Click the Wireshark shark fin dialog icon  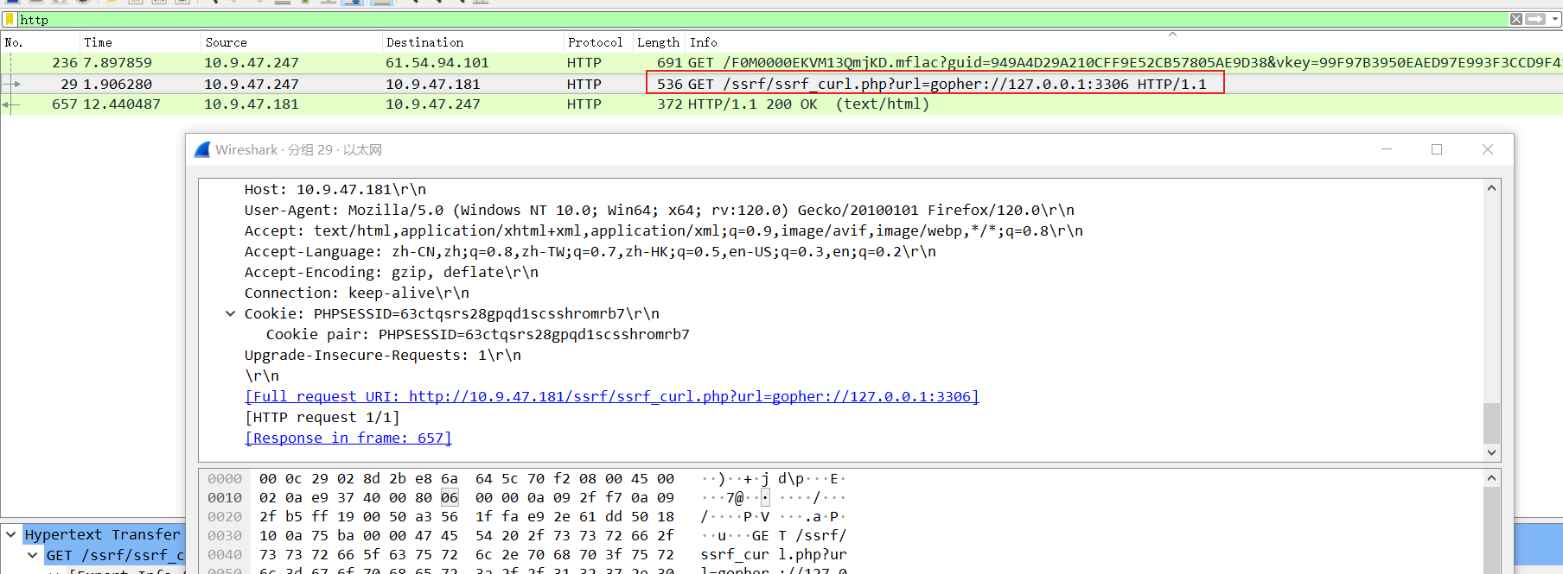pyautogui.click(x=202, y=149)
